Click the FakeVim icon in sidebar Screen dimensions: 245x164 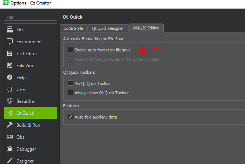point(10,66)
